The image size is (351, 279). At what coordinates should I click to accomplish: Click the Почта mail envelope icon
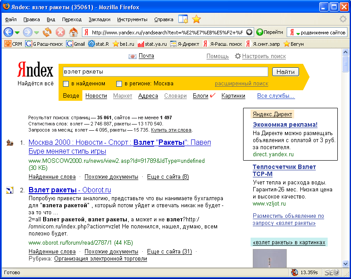click(x=133, y=56)
